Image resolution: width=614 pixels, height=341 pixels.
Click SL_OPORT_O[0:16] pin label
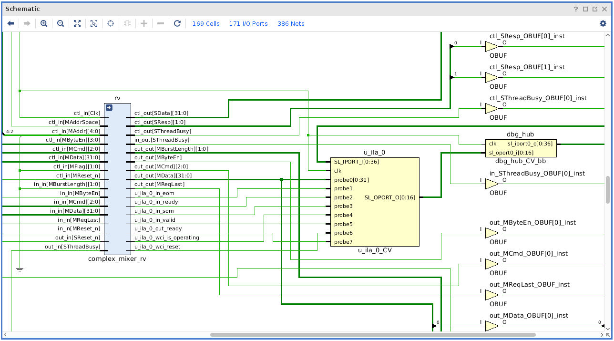390,197
